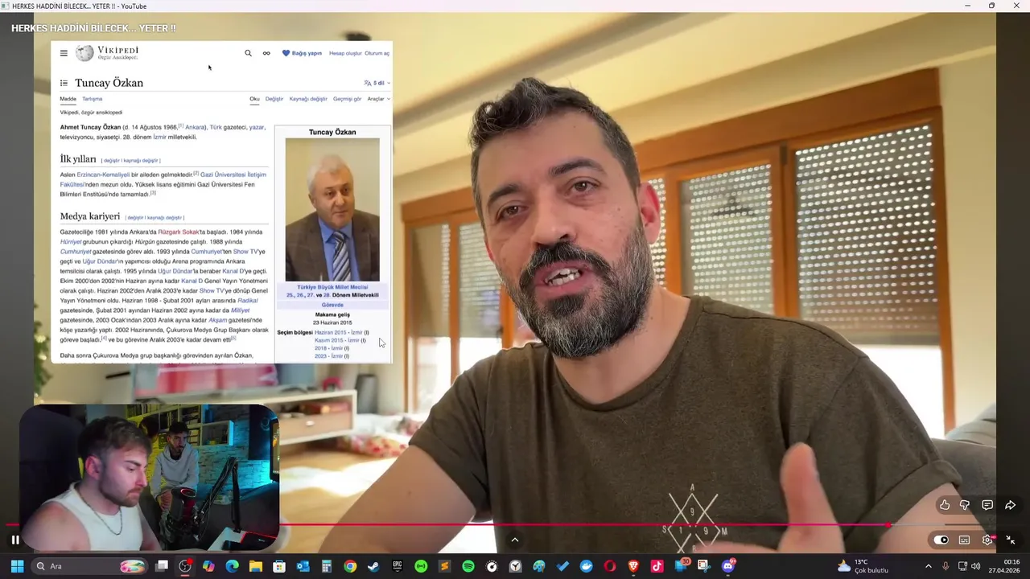
Task: Select the 'Oku' tab on Vikipedi
Action: 254,99
